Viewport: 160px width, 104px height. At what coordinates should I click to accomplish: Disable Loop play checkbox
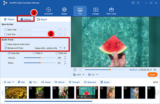click(x=9, y=53)
